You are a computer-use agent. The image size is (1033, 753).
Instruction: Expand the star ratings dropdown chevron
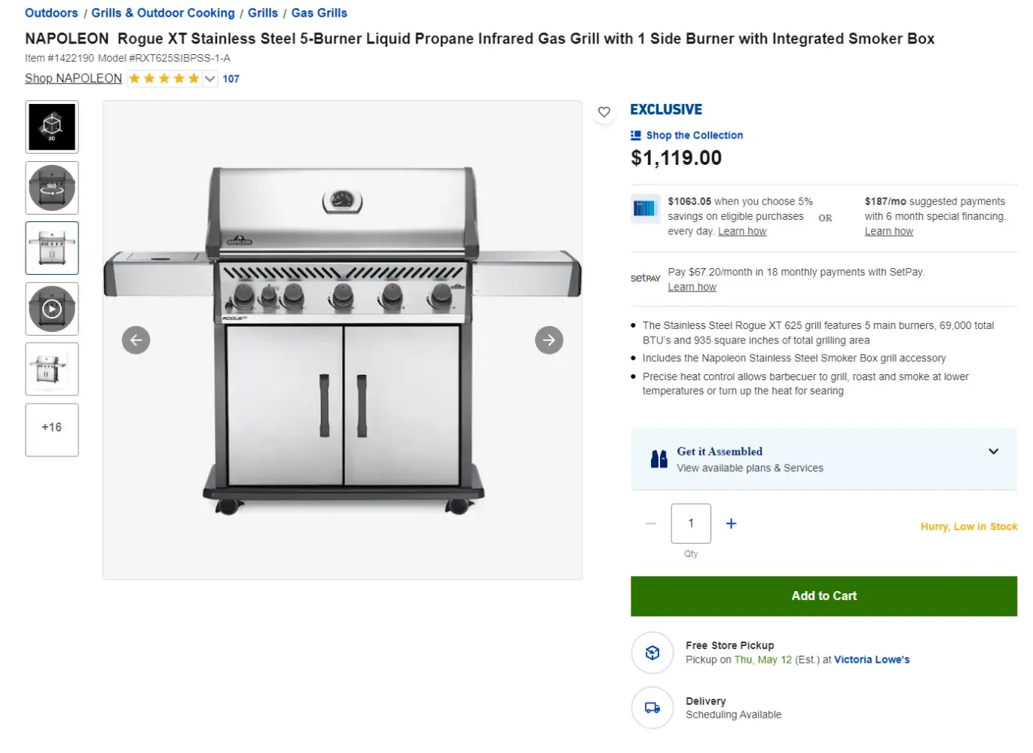coord(210,78)
